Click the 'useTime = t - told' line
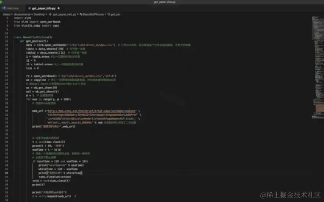Screen dimensions: 324x202 [46, 150]
